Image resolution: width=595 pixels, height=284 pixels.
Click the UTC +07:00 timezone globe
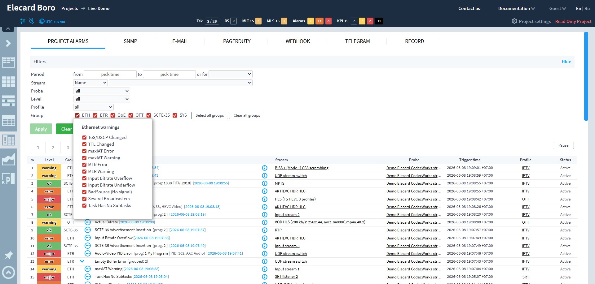(x=42, y=21)
